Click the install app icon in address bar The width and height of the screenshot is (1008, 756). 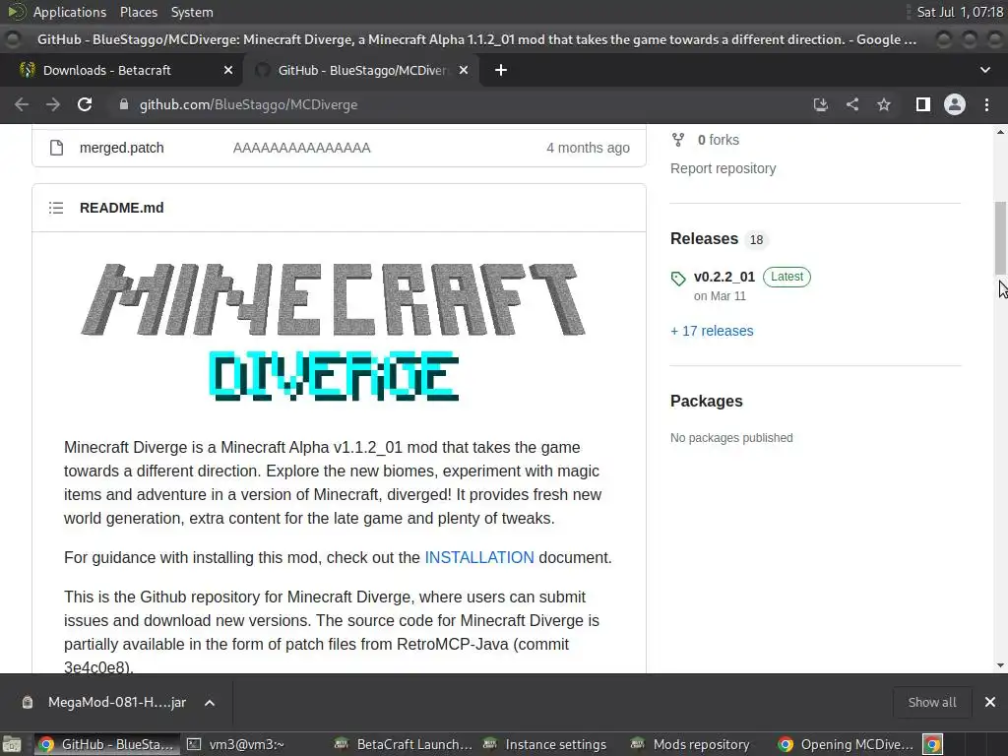click(820, 104)
